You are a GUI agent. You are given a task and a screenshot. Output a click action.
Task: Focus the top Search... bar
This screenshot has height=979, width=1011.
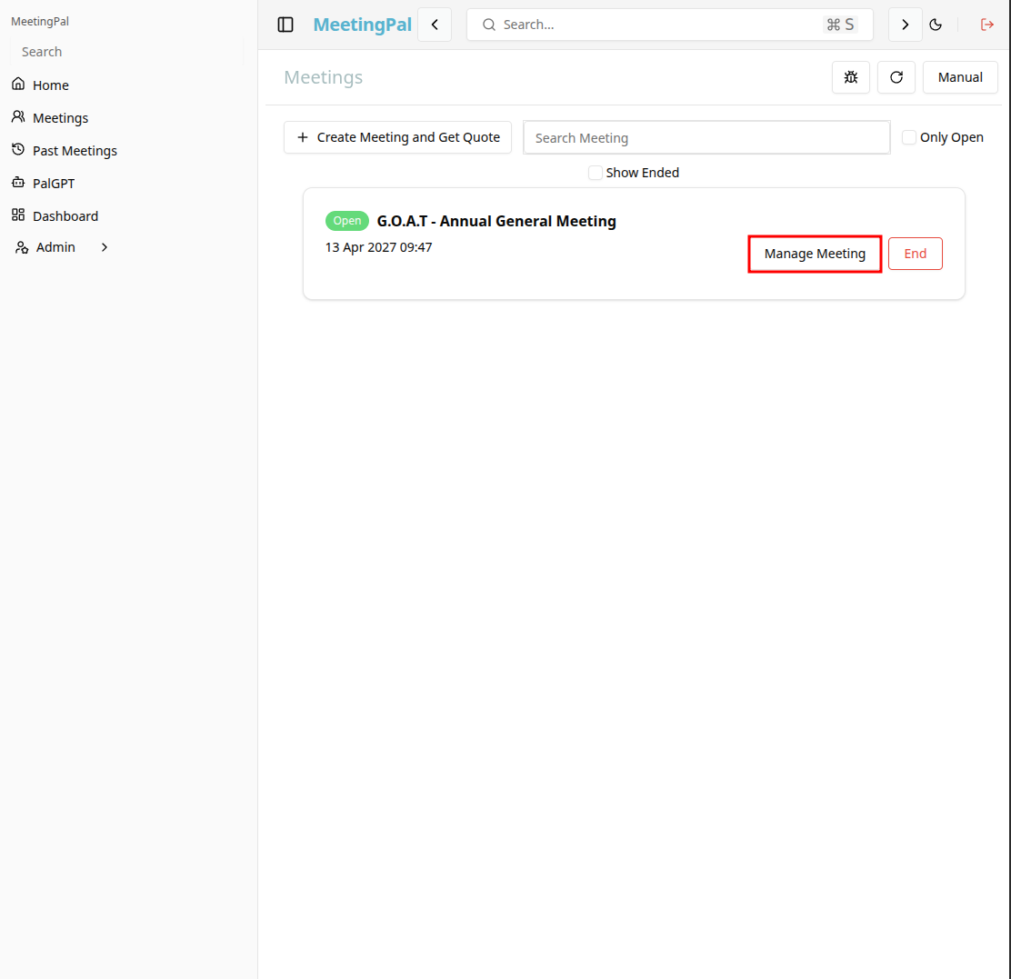670,25
